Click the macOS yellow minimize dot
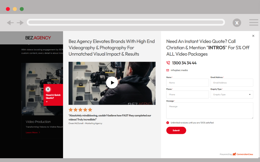Screen dimensions: 260x162 [x=15, y=9]
